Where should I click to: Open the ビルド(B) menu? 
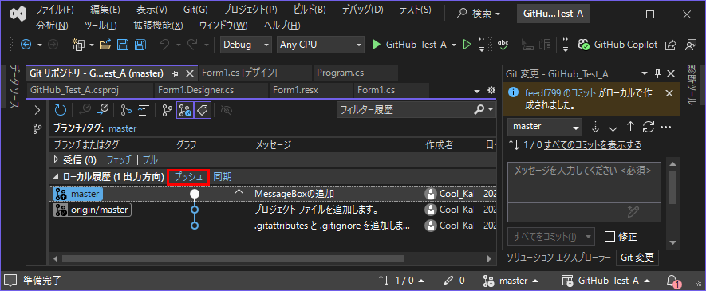(x=310, y=10)
